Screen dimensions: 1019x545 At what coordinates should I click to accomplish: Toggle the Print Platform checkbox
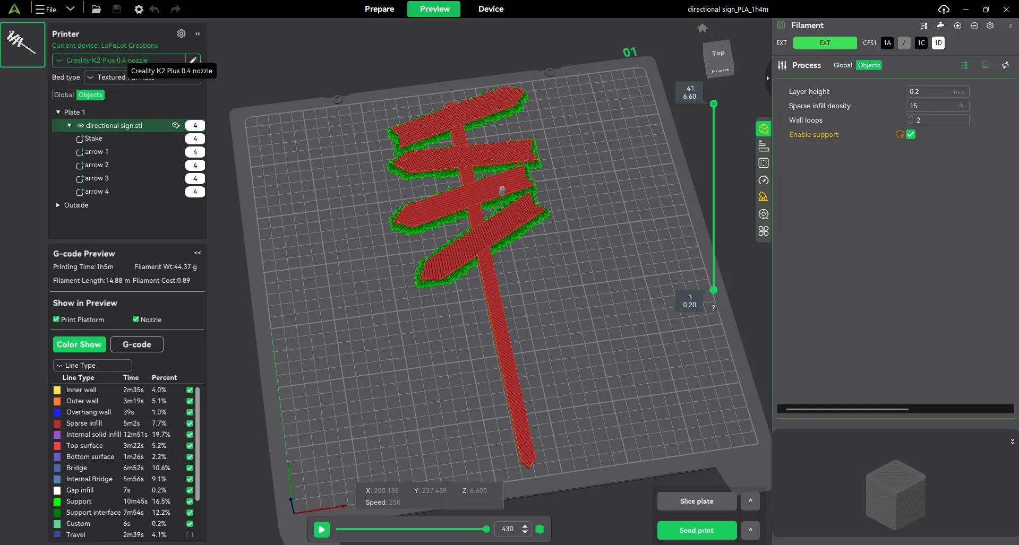coord(56,319)
